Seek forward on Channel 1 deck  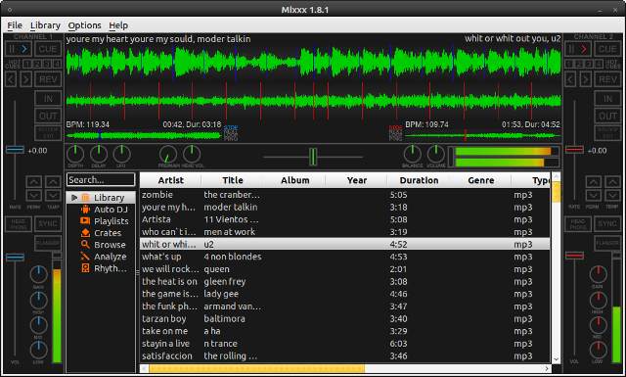tap(26, 79)
